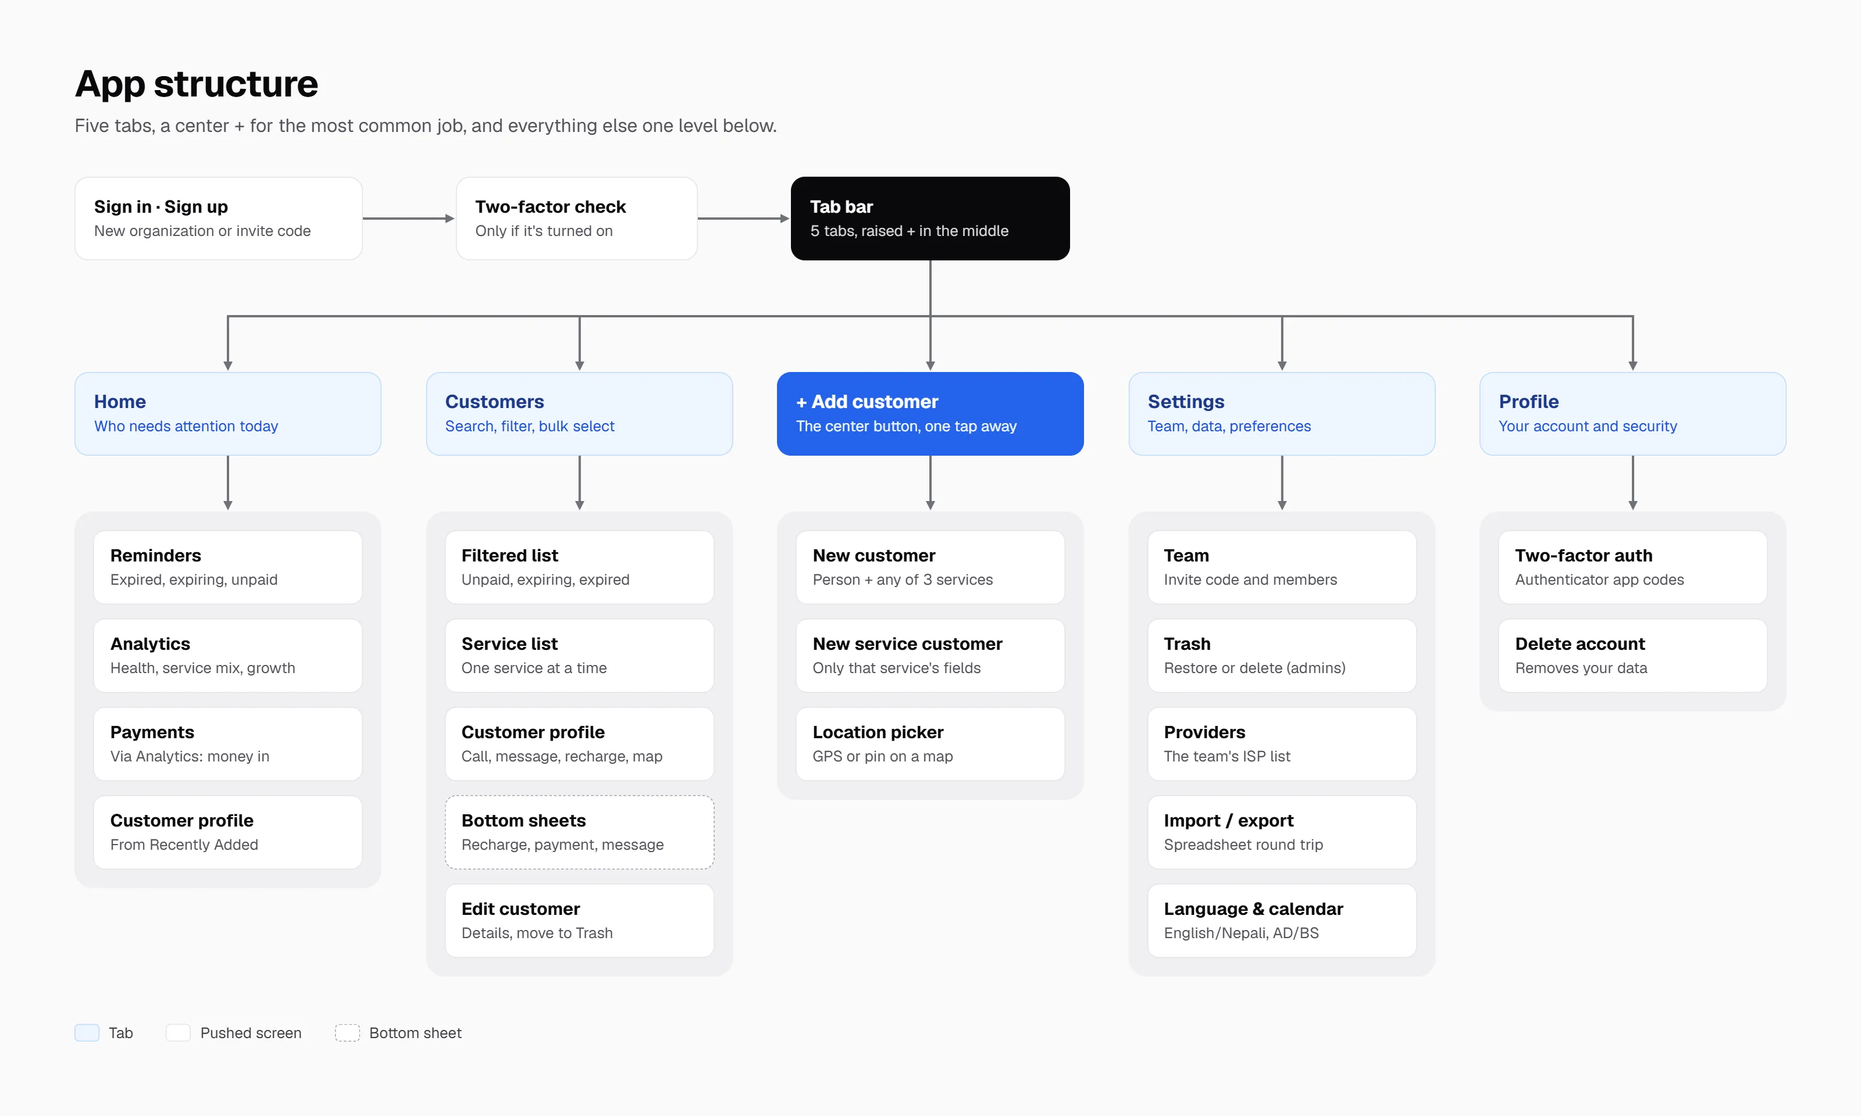This screenshot has width=1861, height=1116.
Task: Click the Pushed screen legend swatch
Action: tap(179, 1032)
